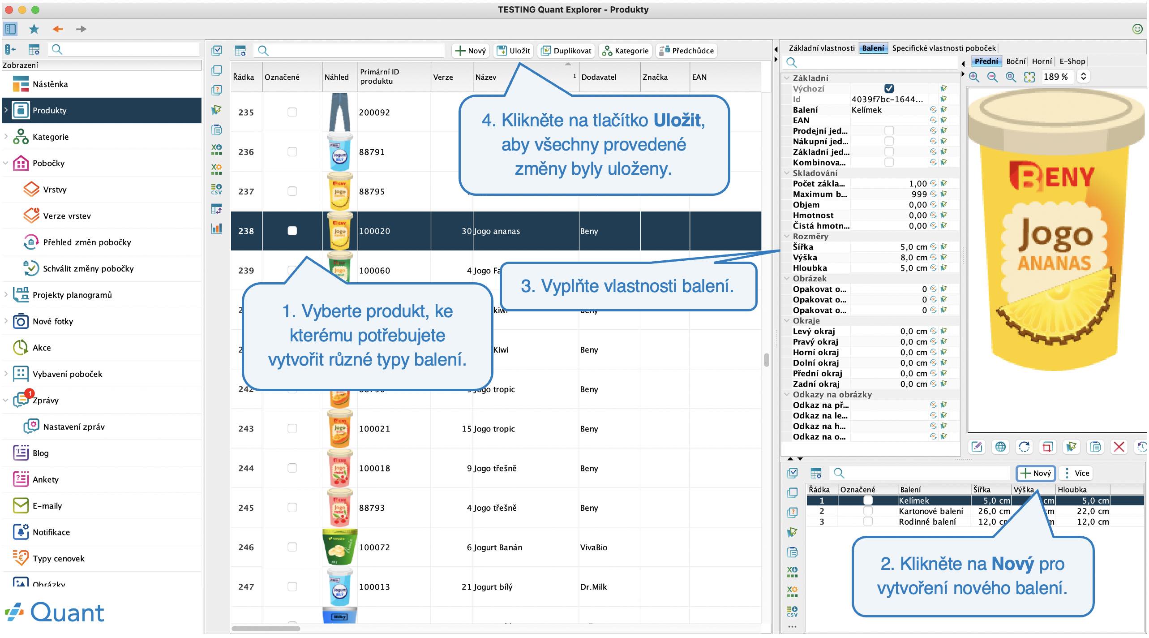Open the Blog section

click(x=40, y=453)
